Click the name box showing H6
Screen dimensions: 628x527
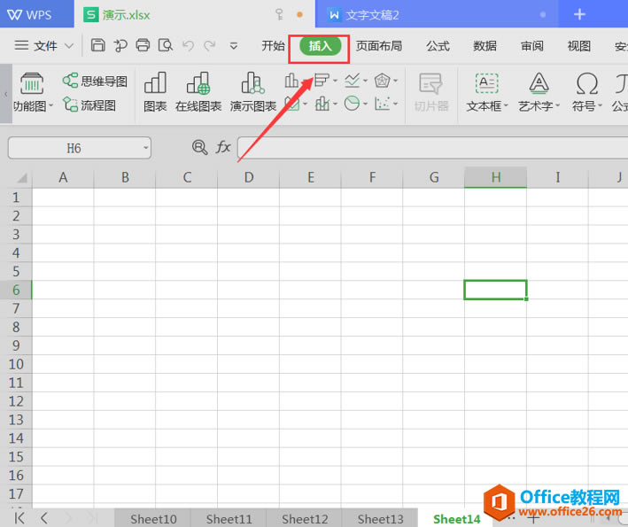[x=74, y=148]
